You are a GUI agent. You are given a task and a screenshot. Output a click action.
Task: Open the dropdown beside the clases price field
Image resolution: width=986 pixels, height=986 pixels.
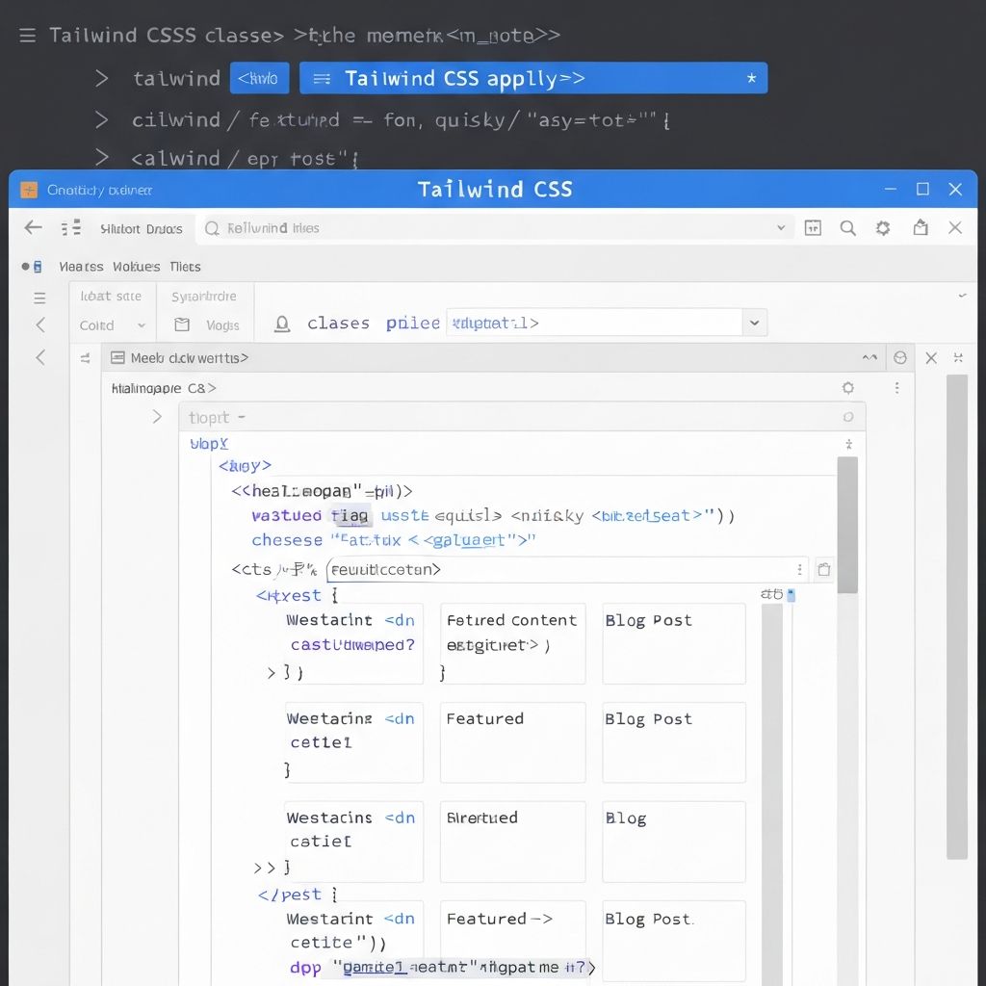[x=755, y=323]
